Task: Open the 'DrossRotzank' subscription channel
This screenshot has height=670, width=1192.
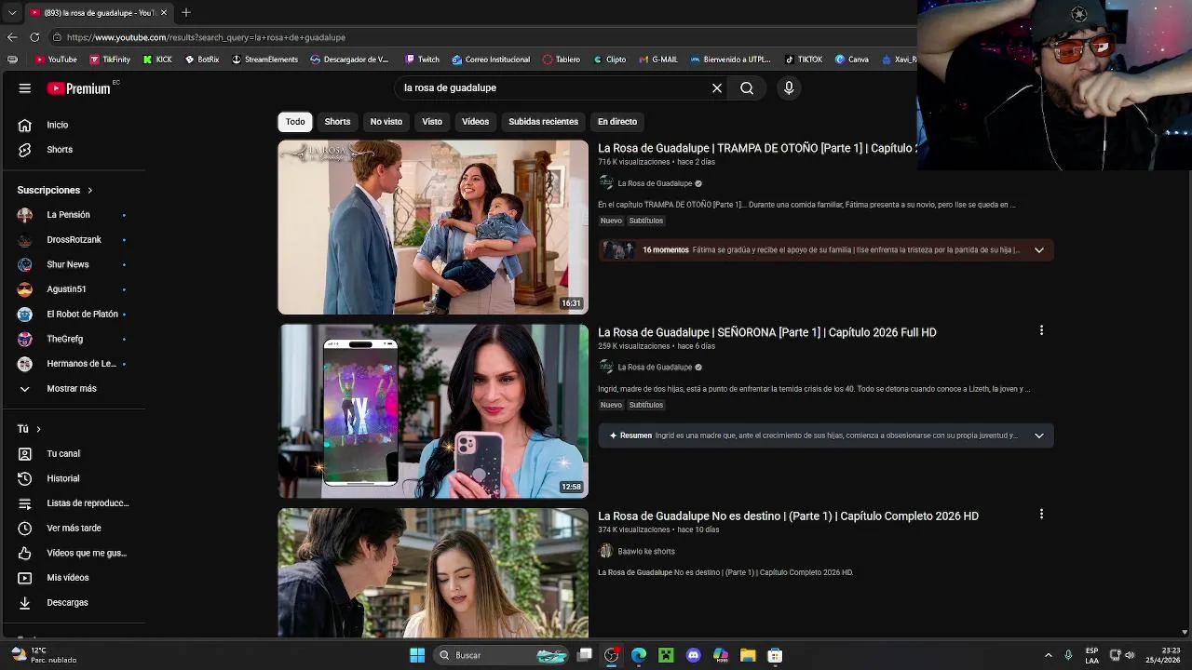Action: (73, 240)
